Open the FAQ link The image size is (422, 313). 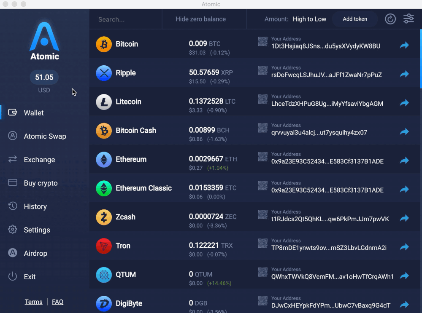(57, 302)
